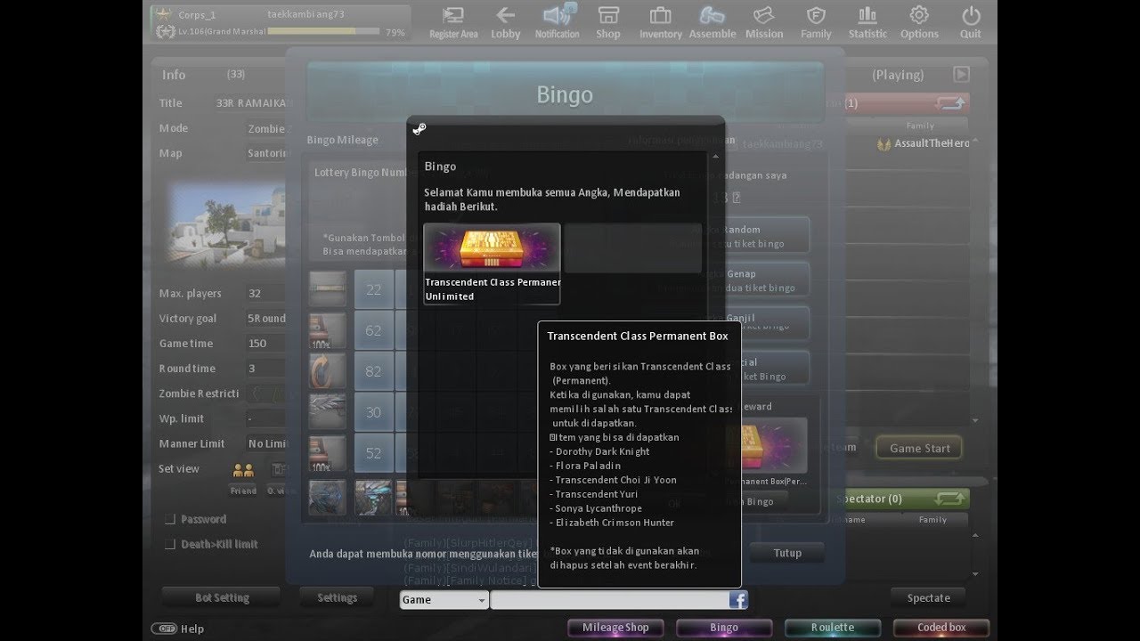Select bingo number 62

click(374, 330)
